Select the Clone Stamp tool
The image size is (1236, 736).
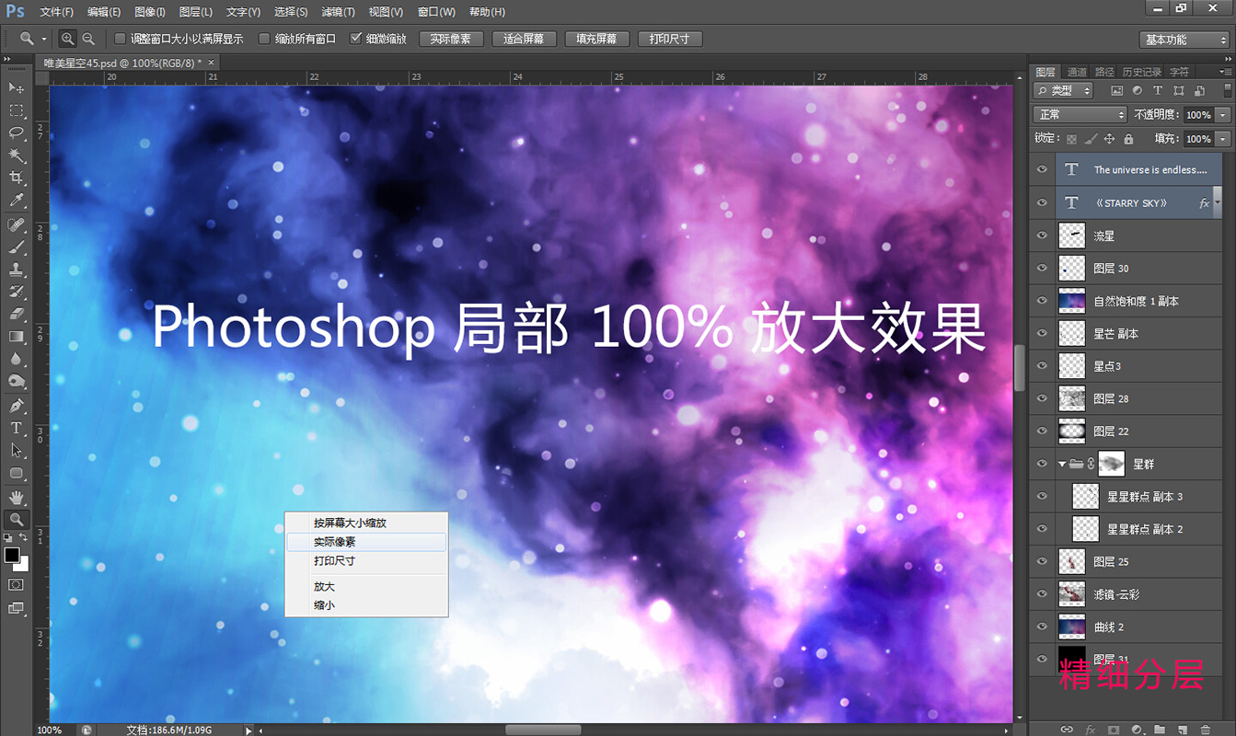tap(17, 270)
